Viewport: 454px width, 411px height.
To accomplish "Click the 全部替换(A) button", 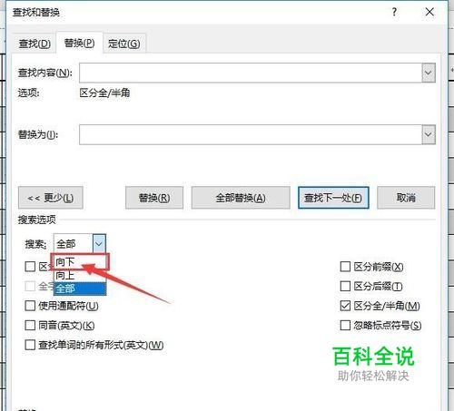I will (x=241, y=198).
